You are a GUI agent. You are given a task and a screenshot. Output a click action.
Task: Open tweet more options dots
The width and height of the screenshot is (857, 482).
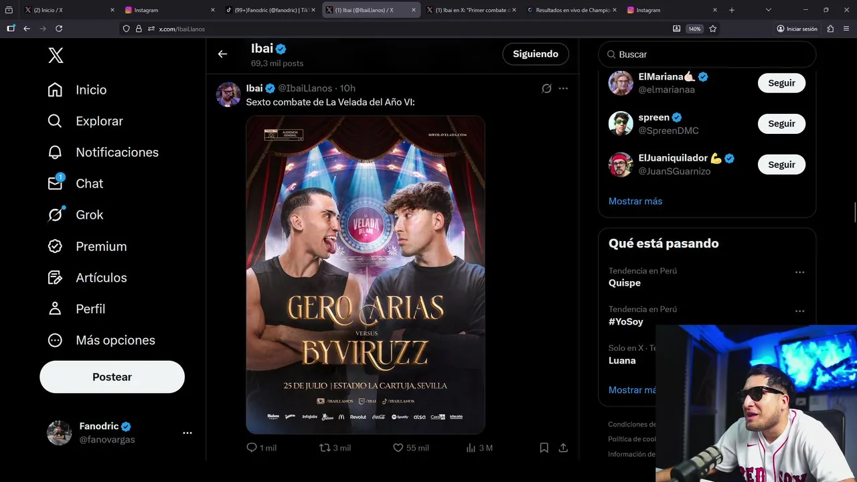pyautogui.click(x=563, y=88)
